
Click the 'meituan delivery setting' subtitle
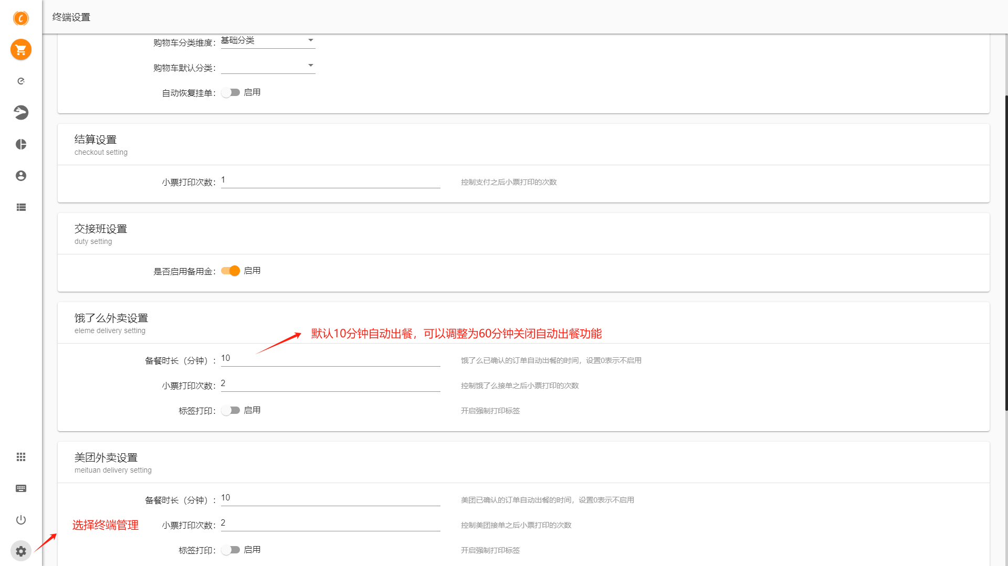coord(113,471)
